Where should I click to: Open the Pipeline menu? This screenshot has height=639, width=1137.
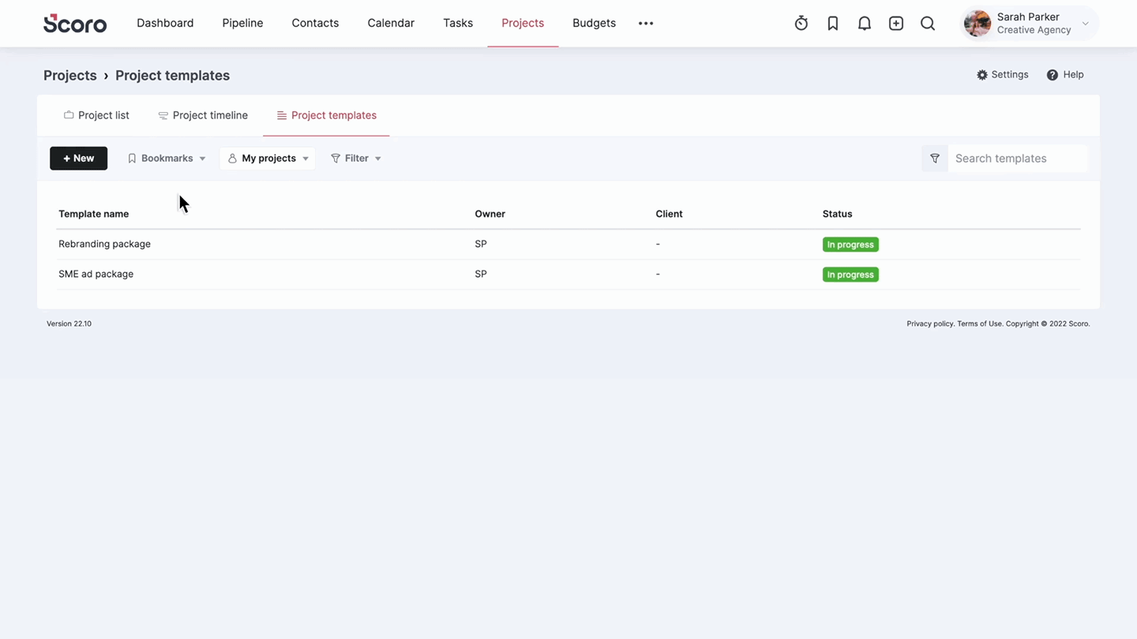242,23
